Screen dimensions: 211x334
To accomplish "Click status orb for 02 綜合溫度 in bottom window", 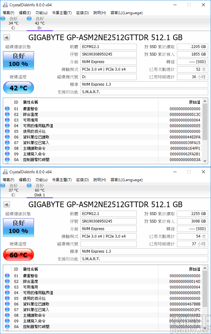I will tap(7, 281).
